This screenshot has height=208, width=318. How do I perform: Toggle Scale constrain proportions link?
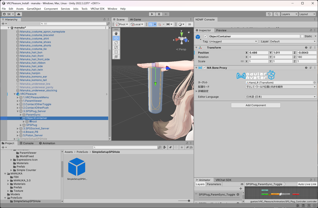coord(242,61)
